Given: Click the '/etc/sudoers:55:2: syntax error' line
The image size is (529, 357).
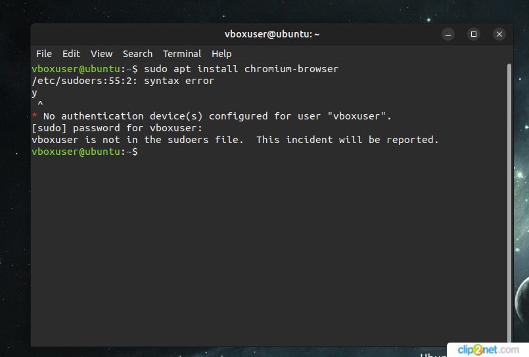Looking at the screenshot, I should click(x=123, y=81).
